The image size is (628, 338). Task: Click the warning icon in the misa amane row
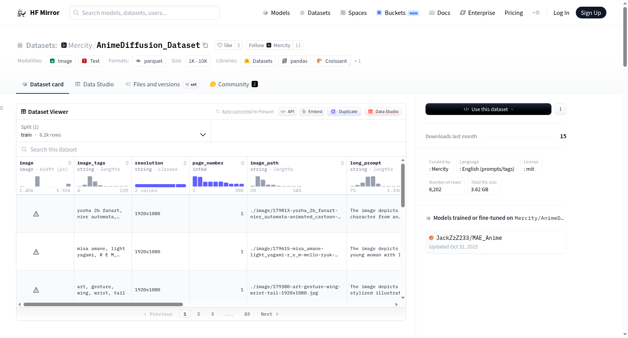click(x=36, y=252)
